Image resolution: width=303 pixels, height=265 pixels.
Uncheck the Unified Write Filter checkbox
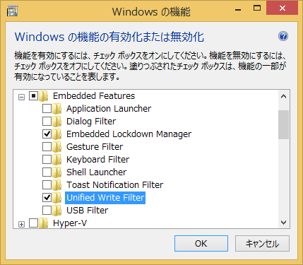(x=47, y=198)
